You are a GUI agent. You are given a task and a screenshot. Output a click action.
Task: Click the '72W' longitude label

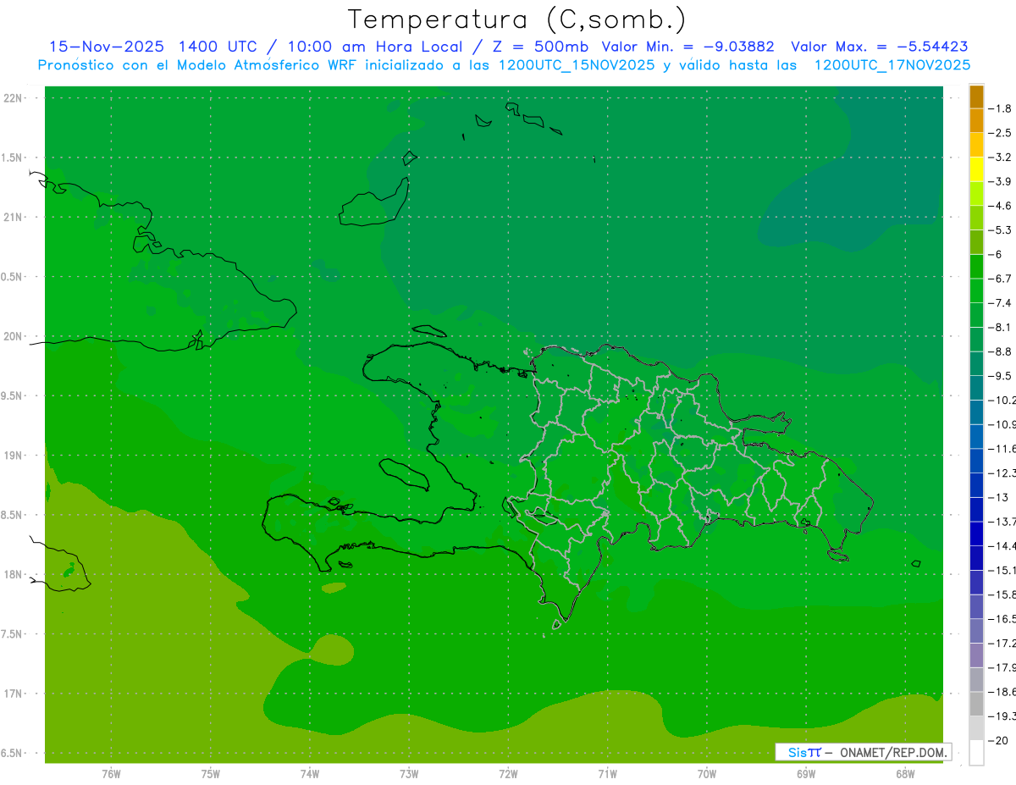(508, 773)
